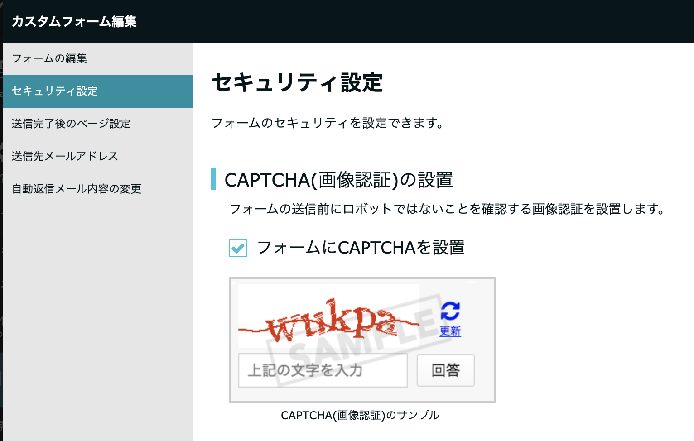Click the フォームのセキュリティを設定できます text
This screenshot has width=694, height=441.
(x=328, y=123)
